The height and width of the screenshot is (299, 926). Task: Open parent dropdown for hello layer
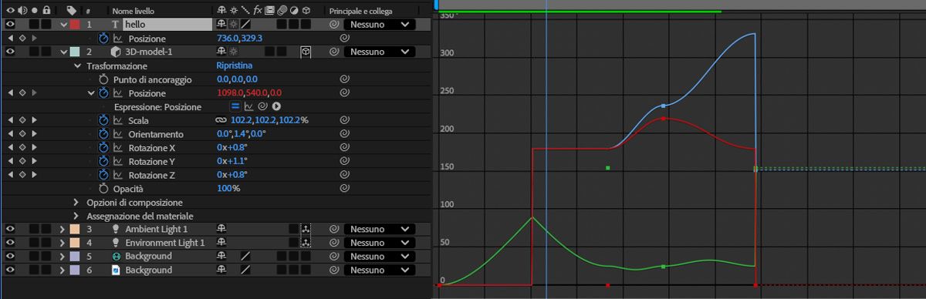(x=380, y=25)
